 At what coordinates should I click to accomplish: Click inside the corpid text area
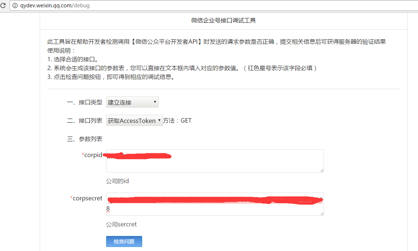pyautogui.click(x=215, y=161)
